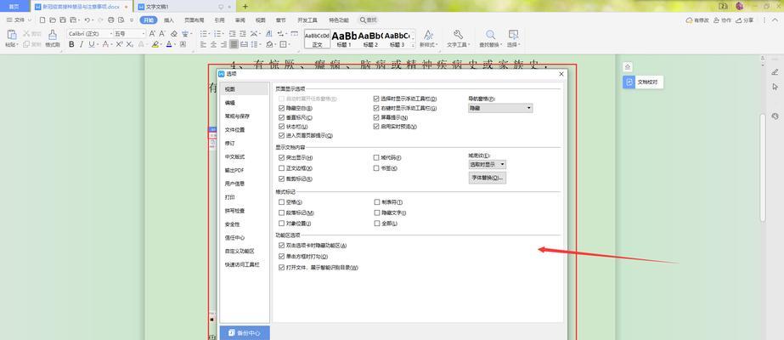This screenshot has height=340, width=784.
Task: Click the Save icon in quick toolbar
Action: click(63, 20)
